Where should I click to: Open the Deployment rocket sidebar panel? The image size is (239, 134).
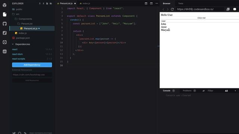[4, 33]
